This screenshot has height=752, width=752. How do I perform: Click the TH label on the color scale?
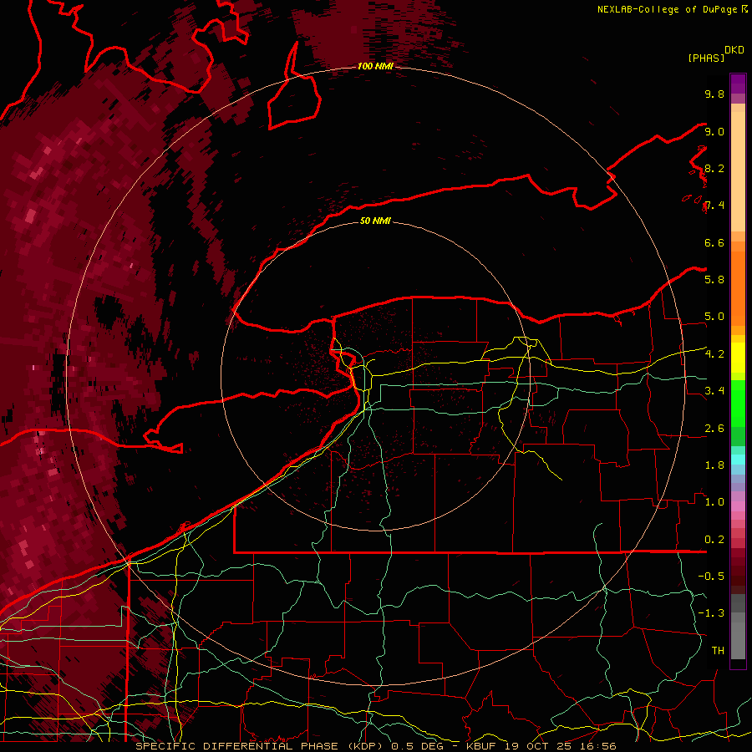[x=718, y=650]
